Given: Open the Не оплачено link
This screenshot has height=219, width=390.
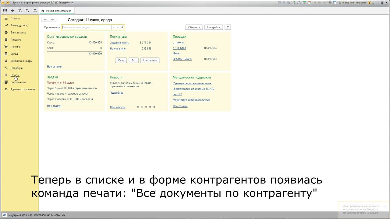Looking at the screenshot, I should 118,49.
